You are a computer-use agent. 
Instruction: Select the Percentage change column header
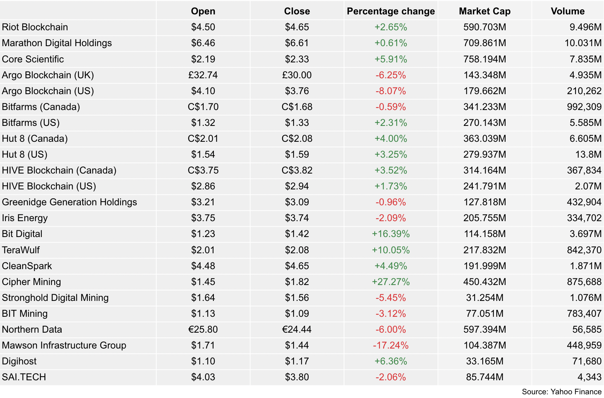(x=391, y=11)
